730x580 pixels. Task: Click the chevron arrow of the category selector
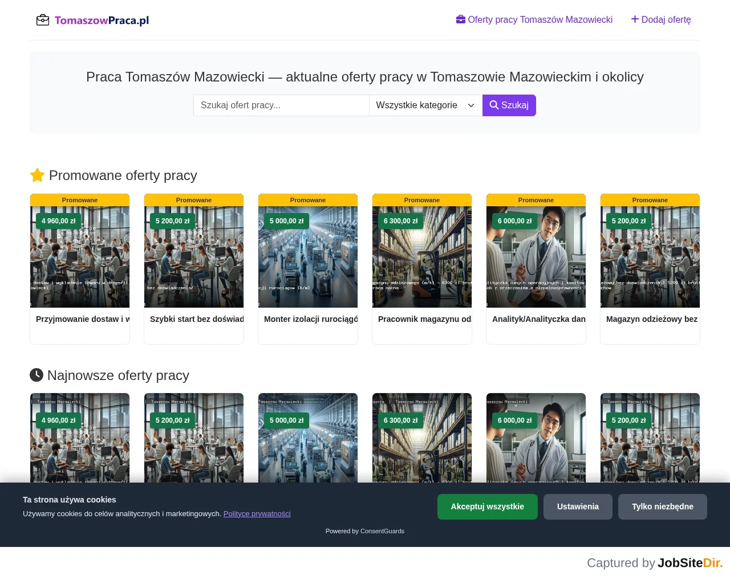click(471, 105)
